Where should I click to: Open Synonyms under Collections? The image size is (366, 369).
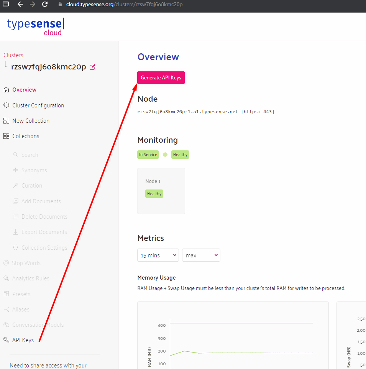pos(34,170)
